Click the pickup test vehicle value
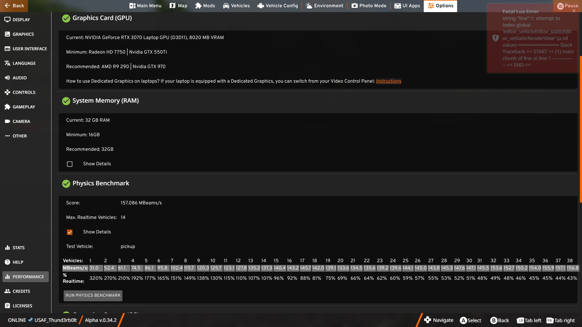The width and height of the screenshot is (582, 327). click(128, 246)
